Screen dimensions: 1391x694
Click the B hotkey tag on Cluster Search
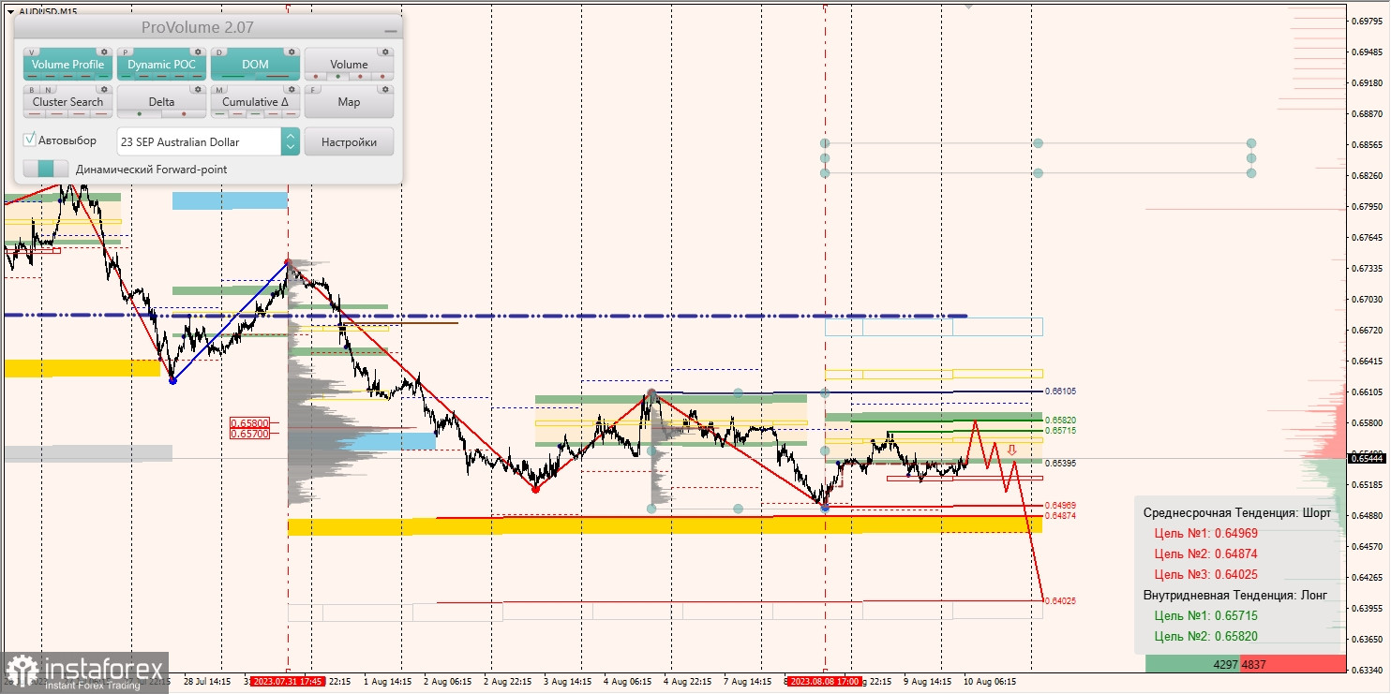tap(33, 90)
